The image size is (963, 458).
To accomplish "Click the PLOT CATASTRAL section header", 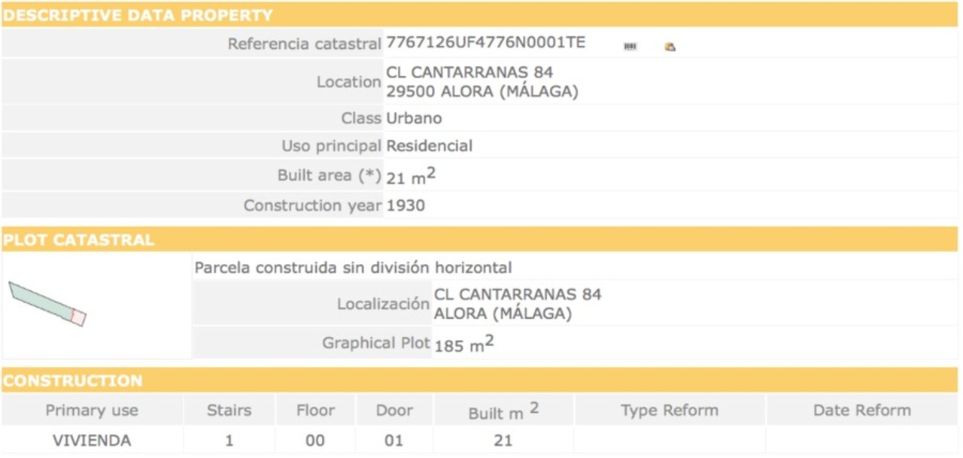I will 79,240.
